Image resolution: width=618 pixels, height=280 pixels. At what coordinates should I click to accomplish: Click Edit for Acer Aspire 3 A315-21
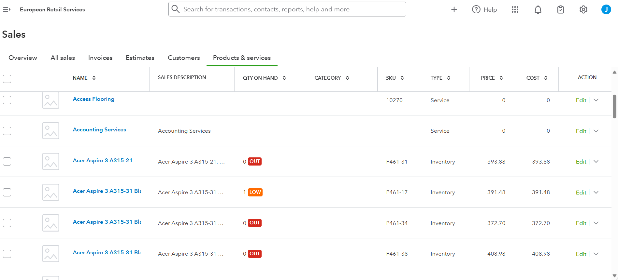[581, 162]
